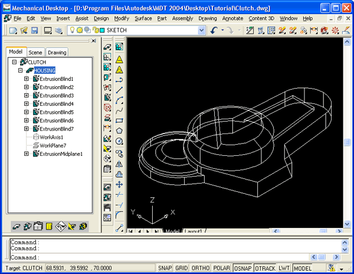Click the Save icon in the toolbar
This screenshot has width=354, height=274.
(34, 30)
